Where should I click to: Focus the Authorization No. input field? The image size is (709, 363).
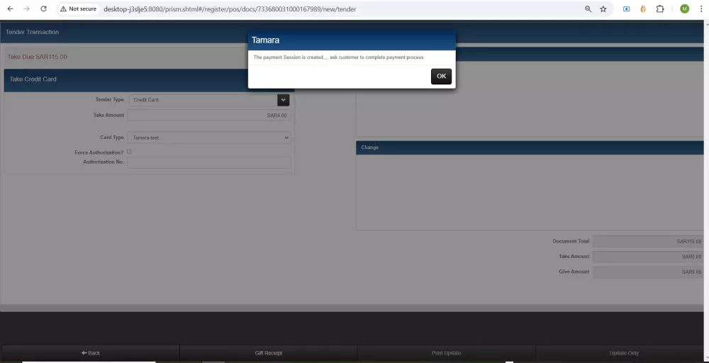click(x=209, y=162)
